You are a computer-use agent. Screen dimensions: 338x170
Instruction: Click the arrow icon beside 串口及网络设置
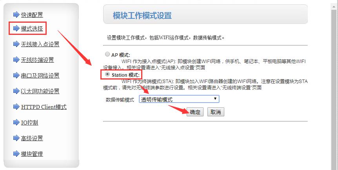[x=16, y=75]
